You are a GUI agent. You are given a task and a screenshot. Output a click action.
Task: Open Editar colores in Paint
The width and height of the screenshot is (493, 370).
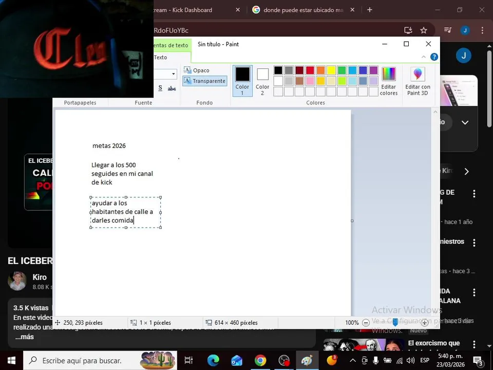(389, 81)
